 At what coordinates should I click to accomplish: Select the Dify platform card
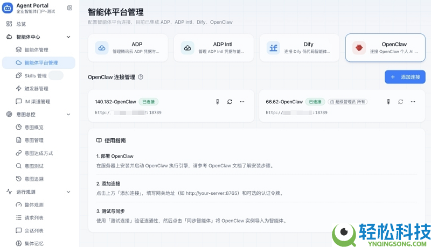tap(300, 48)
